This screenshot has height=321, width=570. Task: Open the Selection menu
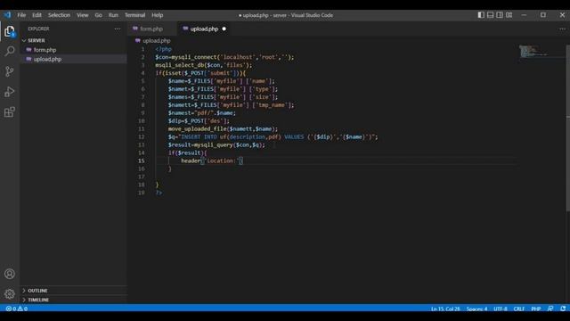pos(59,15)
